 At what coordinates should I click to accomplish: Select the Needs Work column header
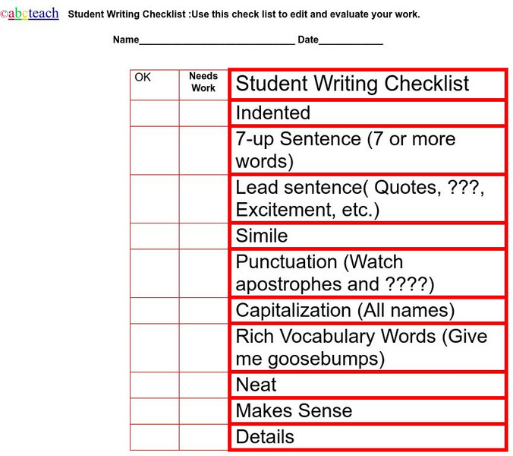tap(203, 83)
